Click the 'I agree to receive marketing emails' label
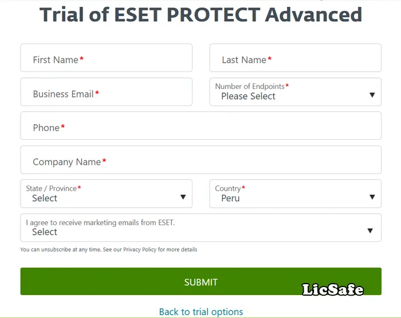Viewport: 401px width, 318px height. tap(100, 222)
